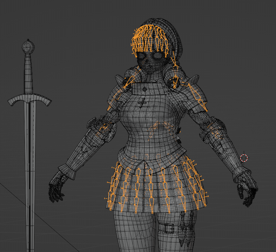Click the 3D cursor crosshair marker
This screenshot has height=252, width=276.
tap(244, 158)
